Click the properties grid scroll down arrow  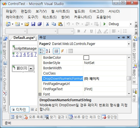[x=129, y=94]
